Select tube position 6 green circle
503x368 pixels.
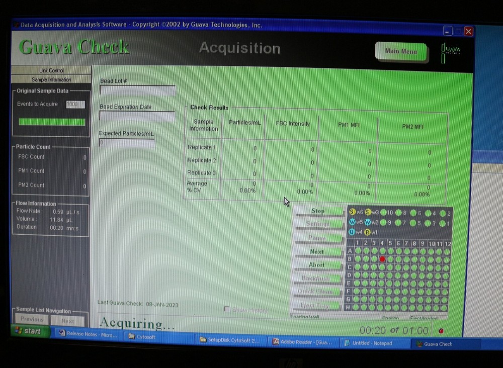413,213
